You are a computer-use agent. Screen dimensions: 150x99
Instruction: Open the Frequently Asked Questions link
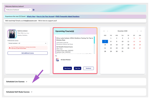point(67,16)
